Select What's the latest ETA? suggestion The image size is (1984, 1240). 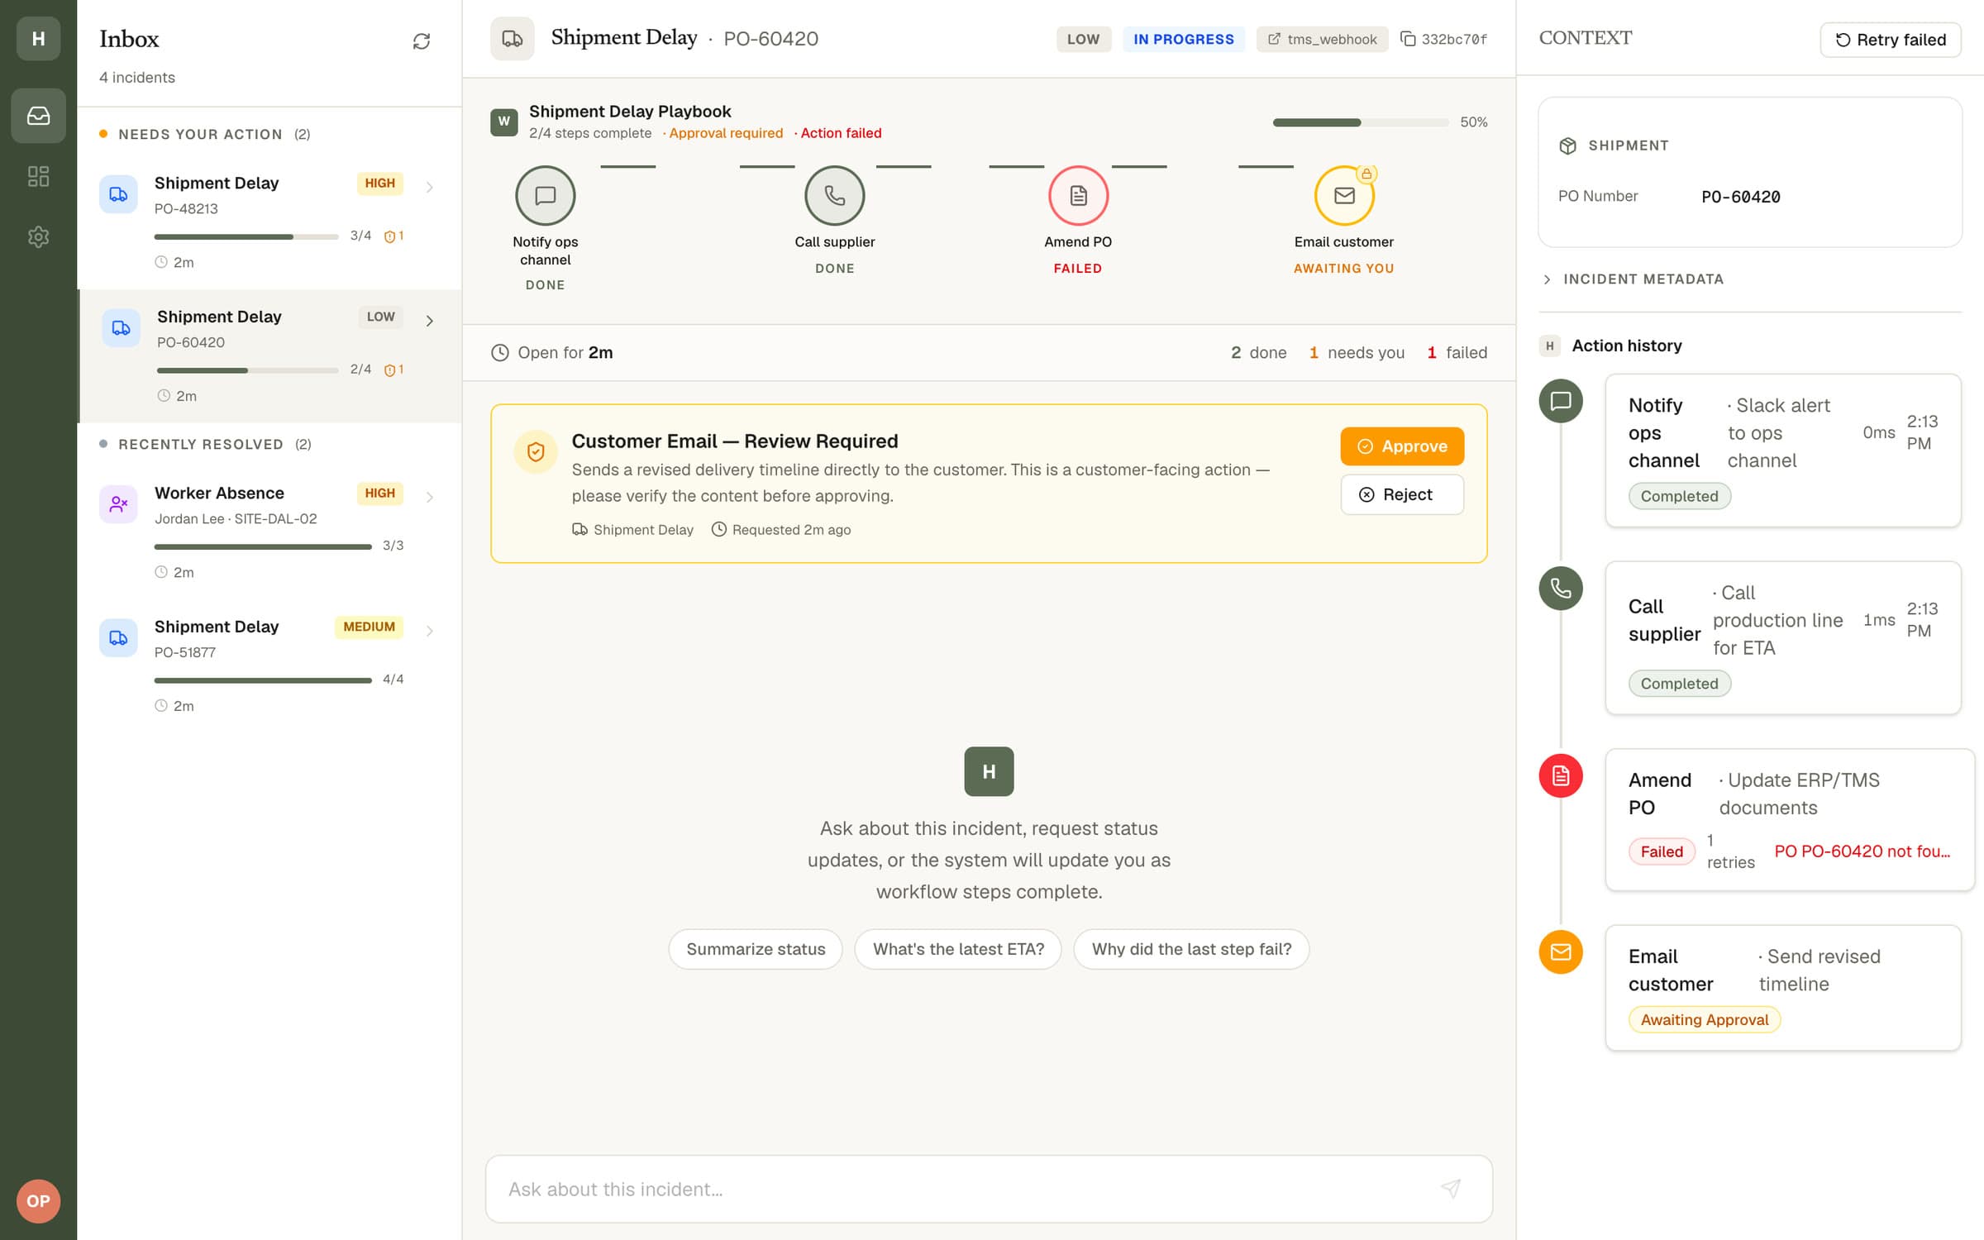(958, 949)
